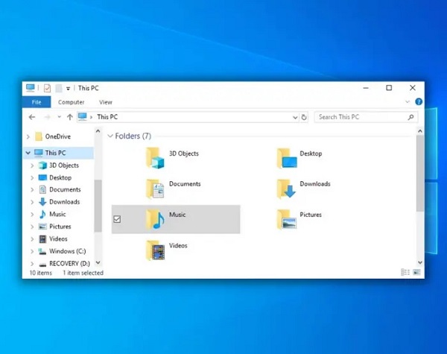Open the address bar history dropdown
Image resolution: width=447 pixels, height=354 pixels.
[x=295, y=117]
